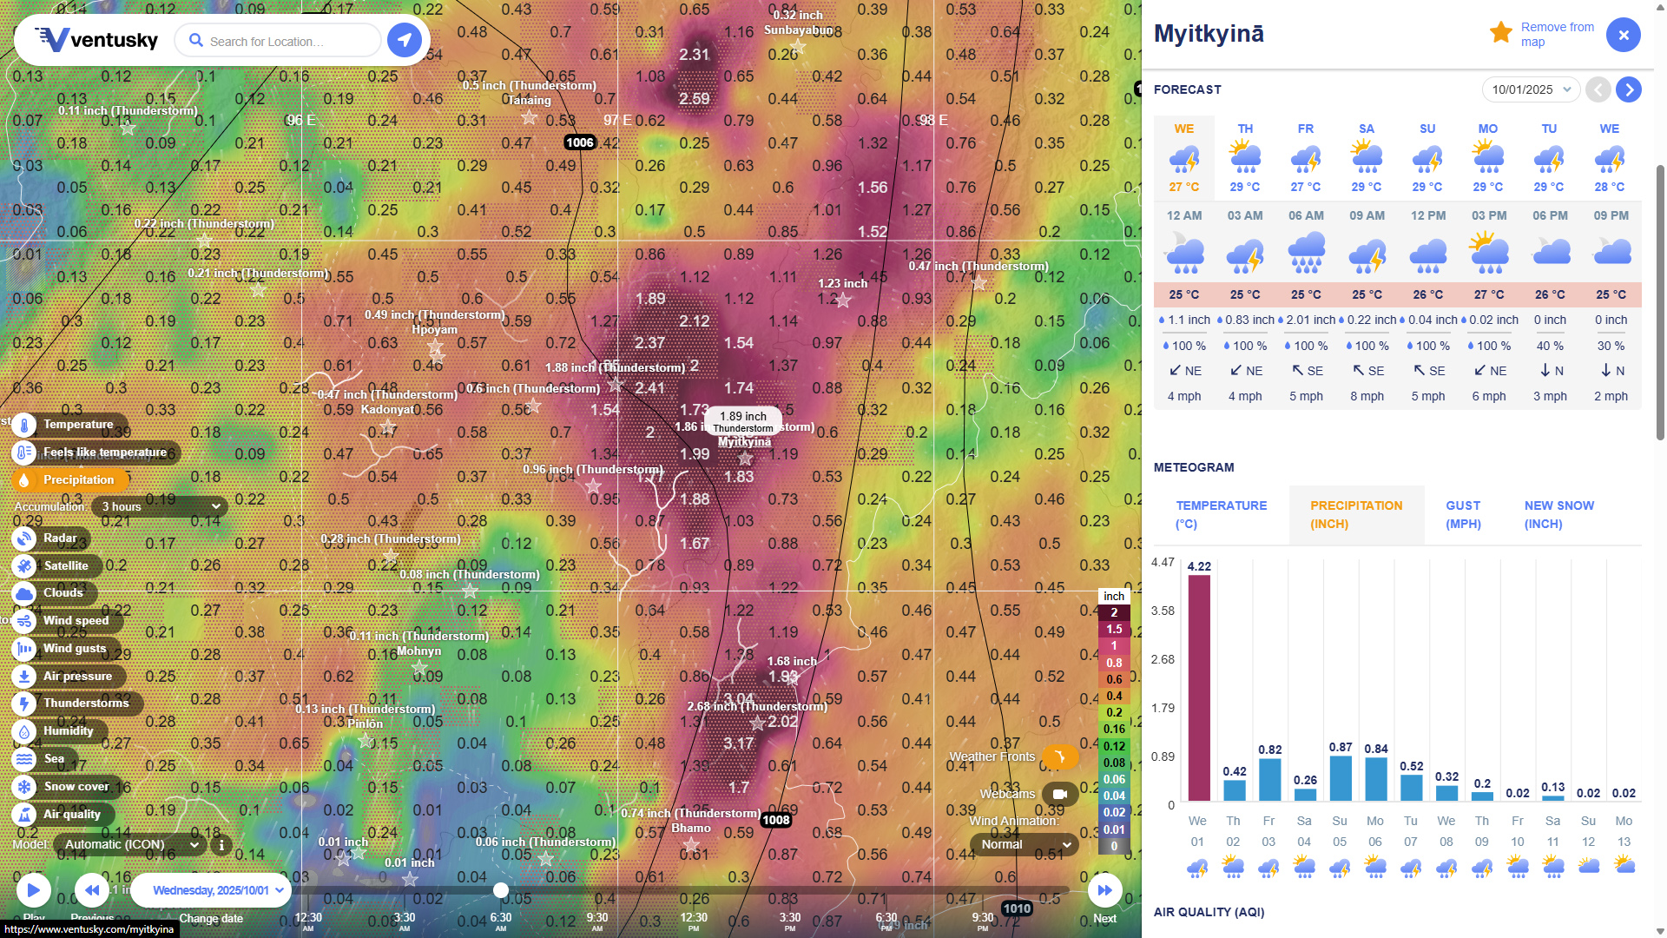Viewport: 1667px width, 938px height.
Task: Show the Thunderstorms layer
Action: (x=24, y=703)
